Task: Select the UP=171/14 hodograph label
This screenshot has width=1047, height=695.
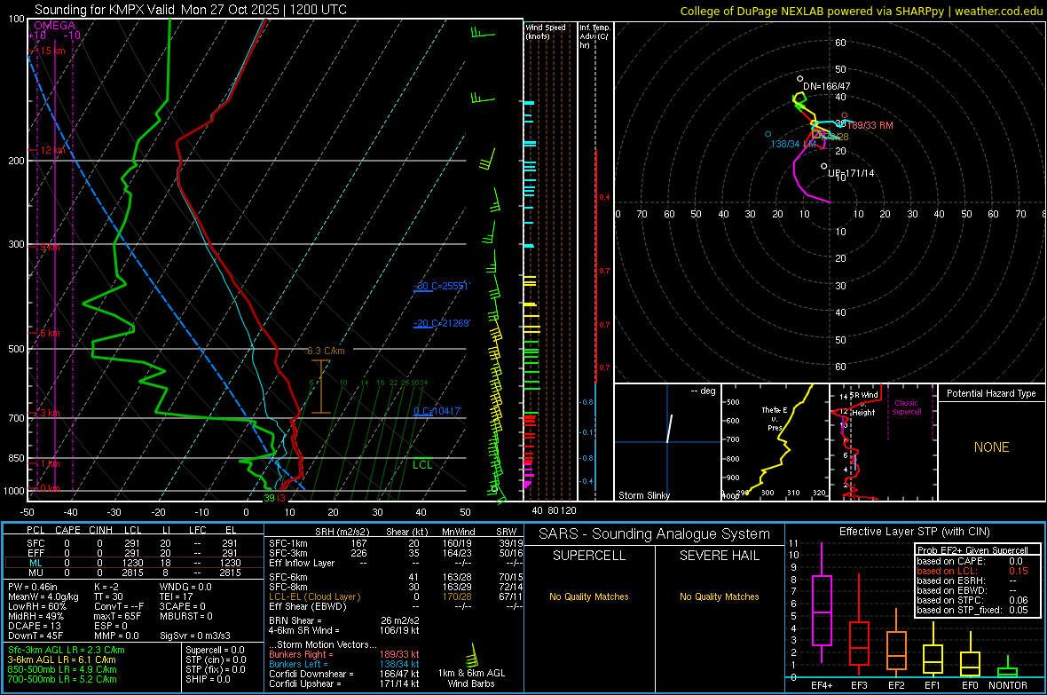Action: click(851, 173)
